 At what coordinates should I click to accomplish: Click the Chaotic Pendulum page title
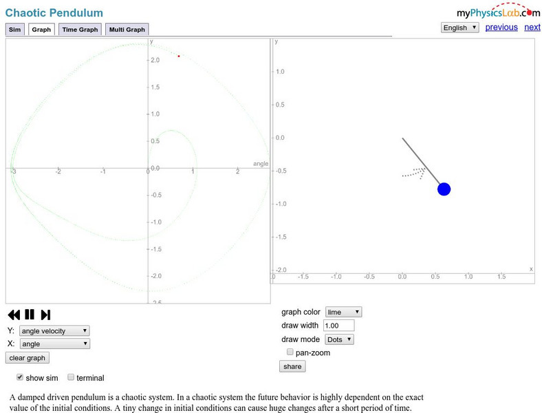coord(54,13)
